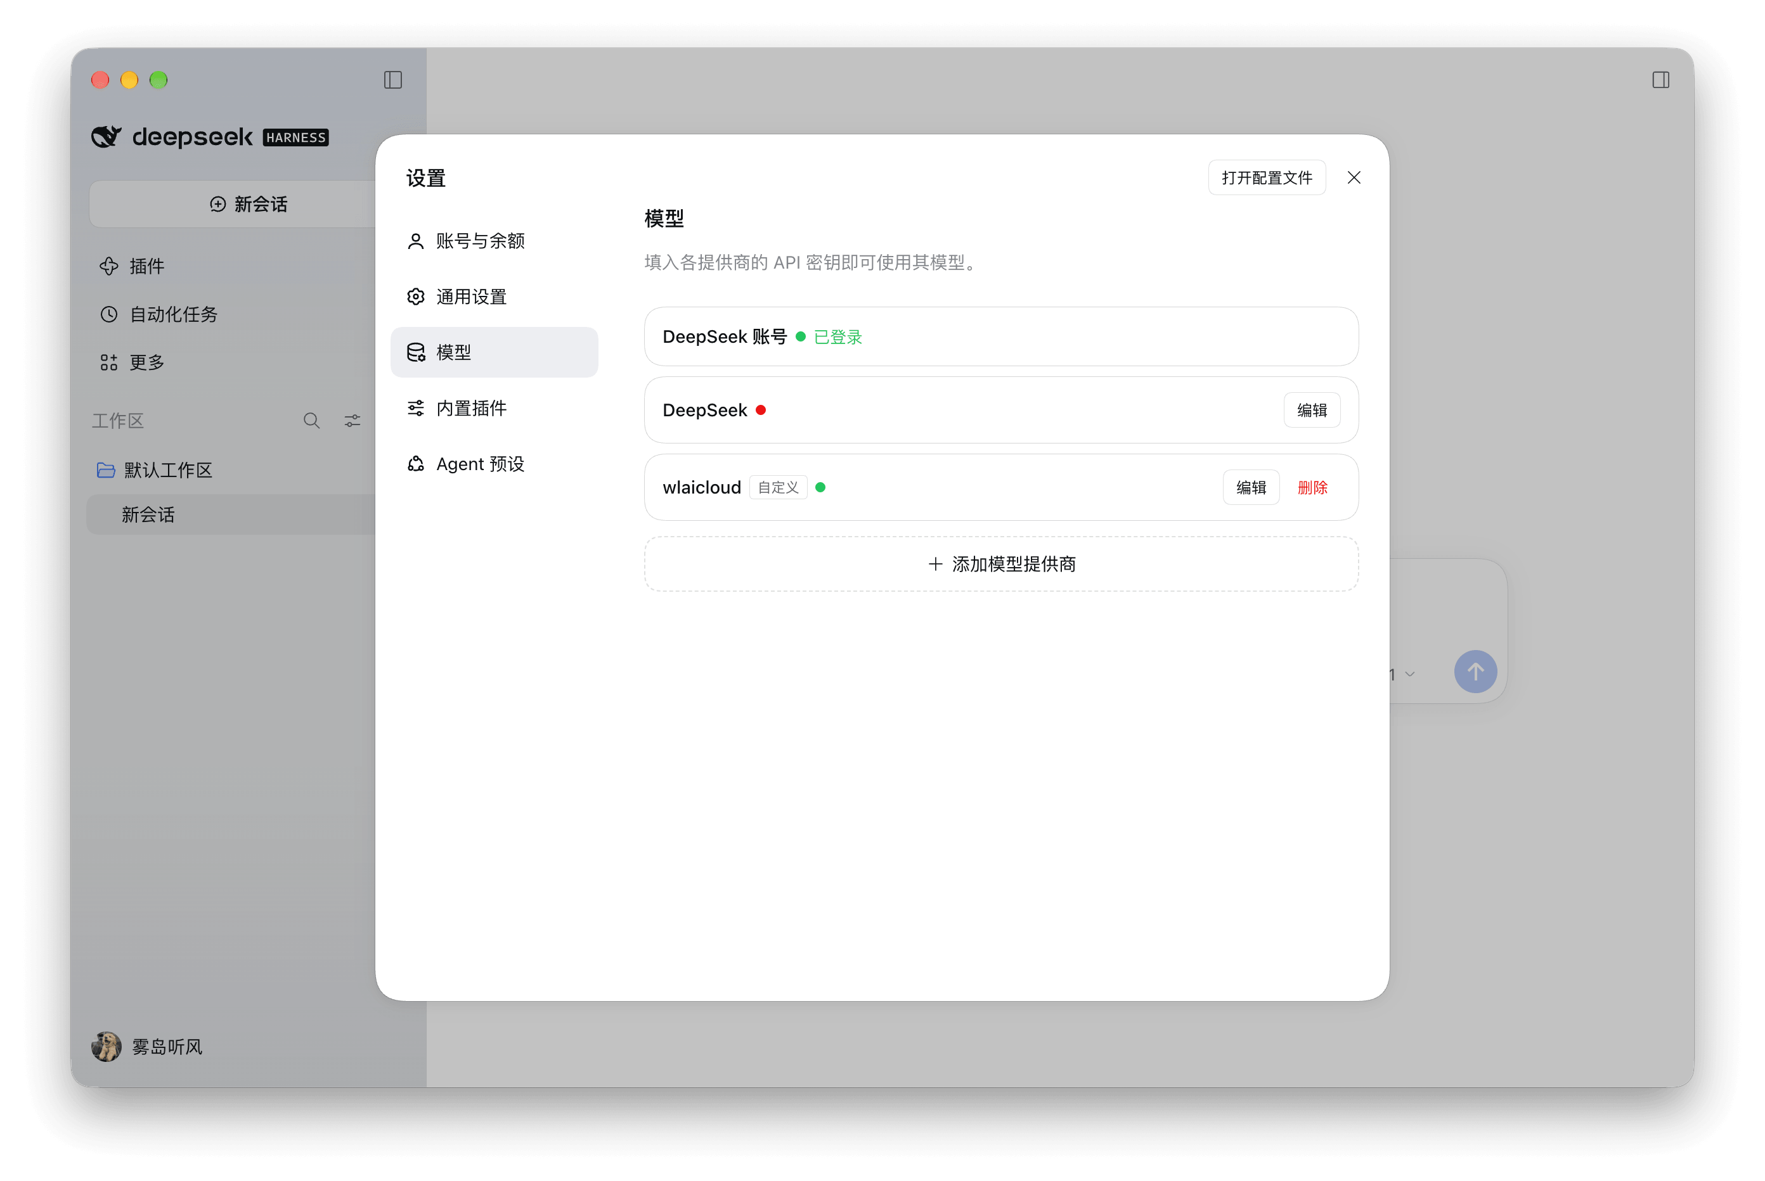Click 编辑 for the wlaicloud provider

pos(1250,487)
